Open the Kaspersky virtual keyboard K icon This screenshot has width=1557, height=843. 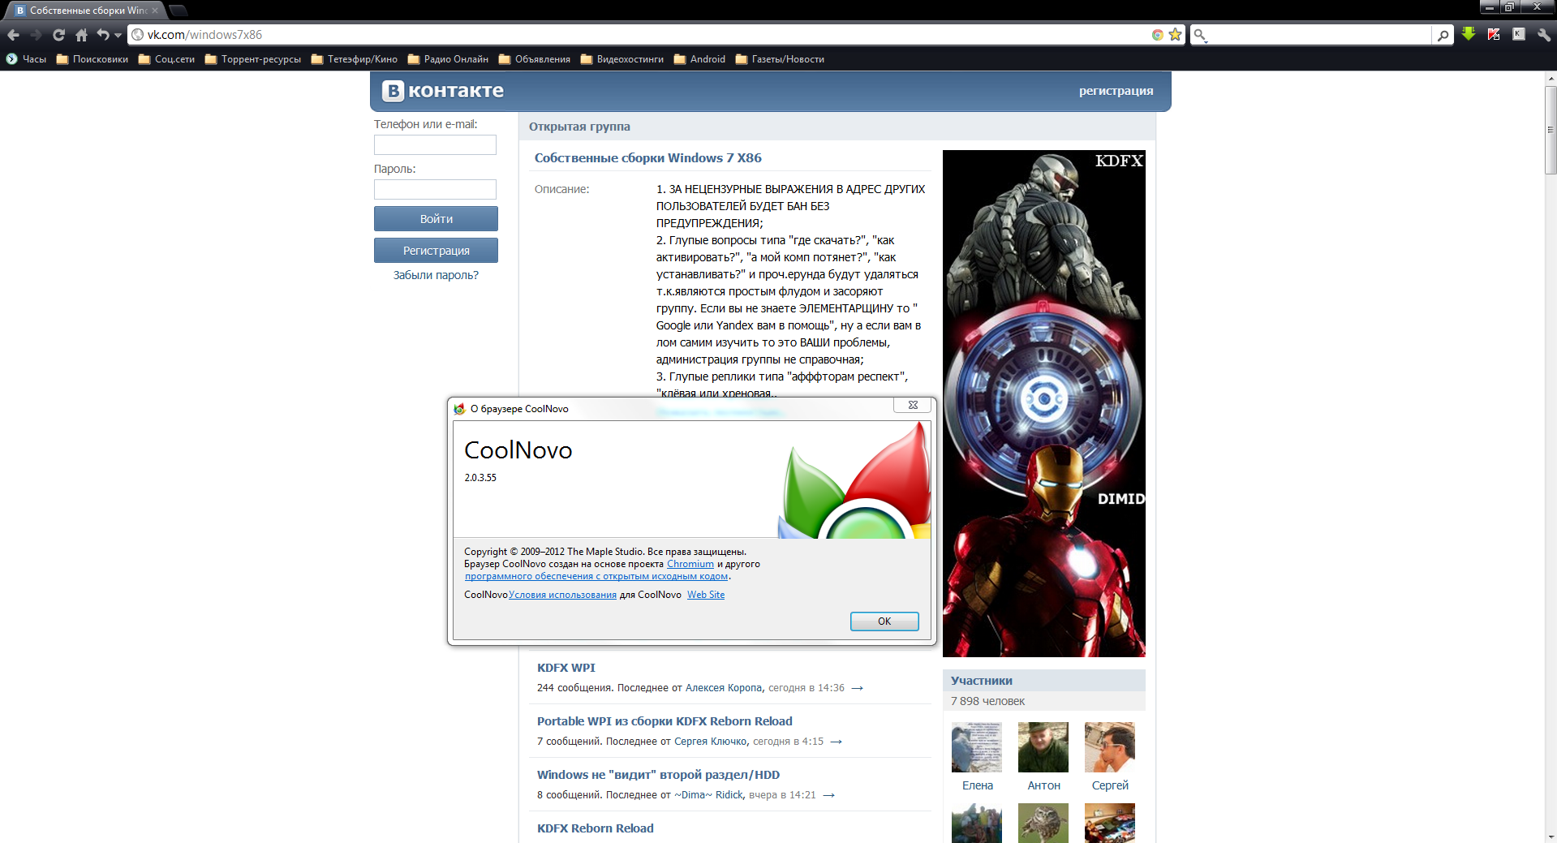tap(1519, 34)
